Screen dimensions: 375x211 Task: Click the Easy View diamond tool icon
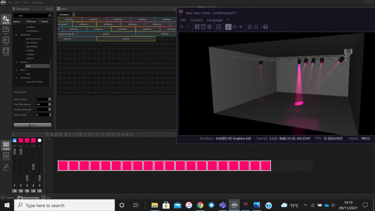(241, 27)
